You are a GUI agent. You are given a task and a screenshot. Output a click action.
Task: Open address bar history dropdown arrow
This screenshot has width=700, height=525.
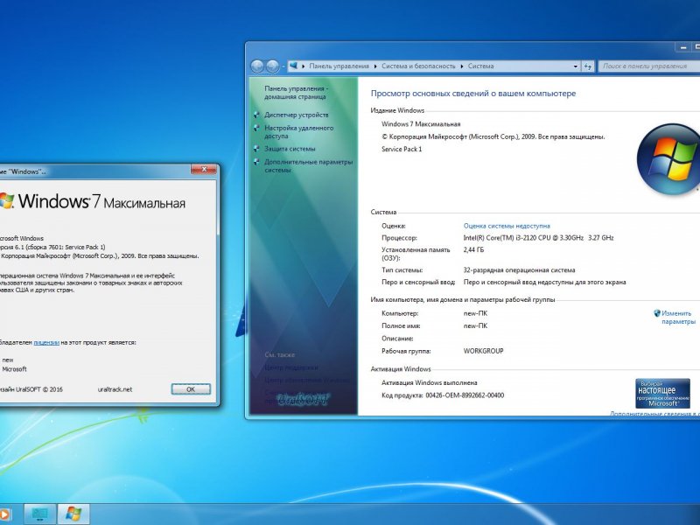pyautogui.click(x=576, y=66)
